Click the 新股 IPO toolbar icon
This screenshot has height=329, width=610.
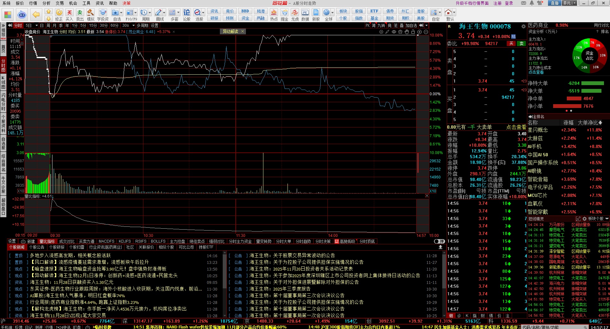pyautogui.click(x=316, y=15)
